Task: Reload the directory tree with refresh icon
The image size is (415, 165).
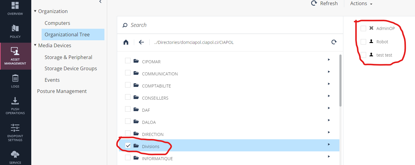Action: click(x=334, y=42)
